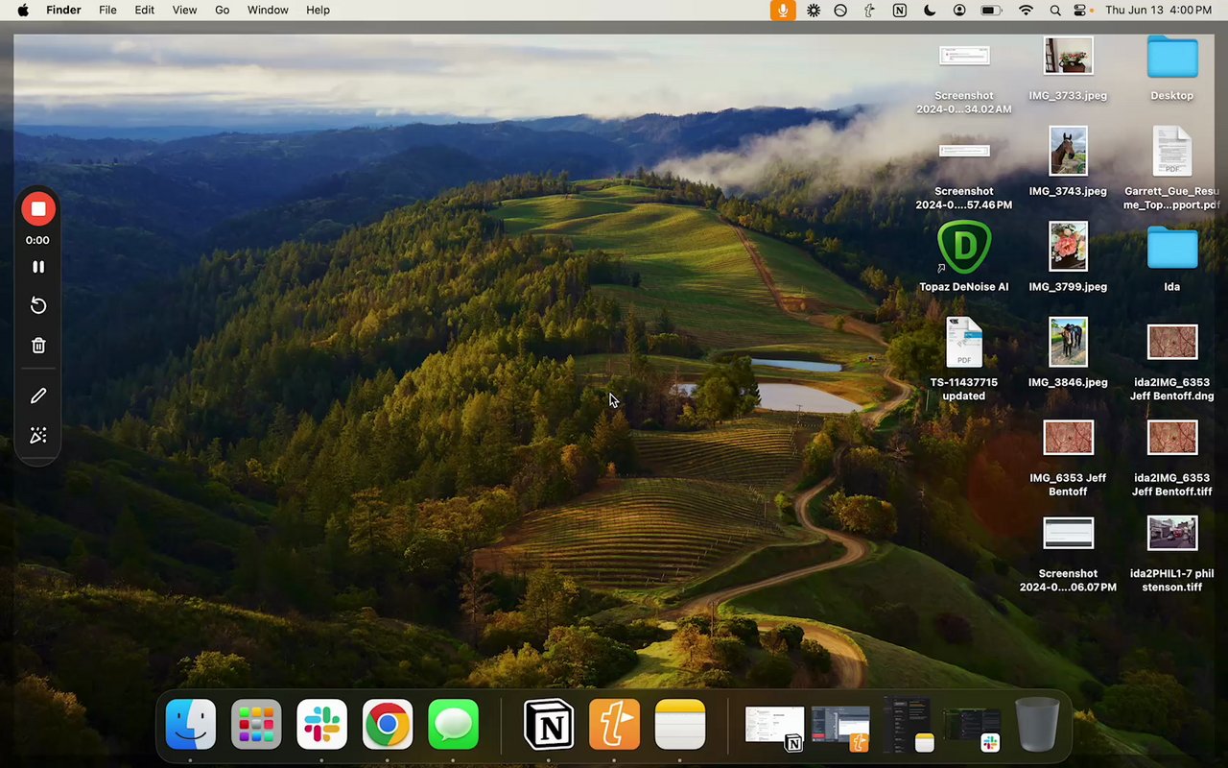Click the date and time in menu bar
This screenshot has width=1228, height=768.
[1158, 10]
